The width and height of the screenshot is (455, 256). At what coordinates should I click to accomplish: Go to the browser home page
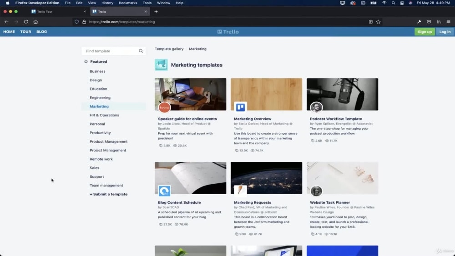(x=35, y=22)
